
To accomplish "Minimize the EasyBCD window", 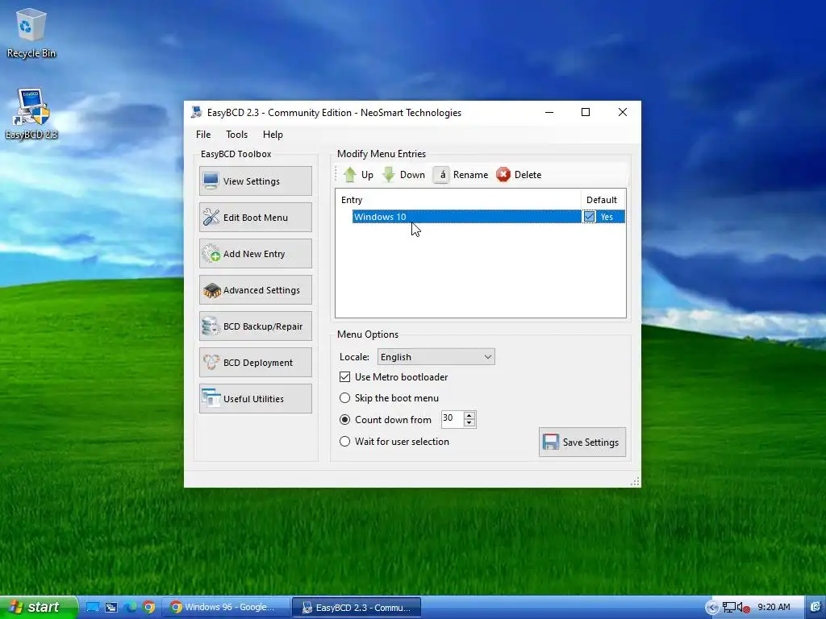I will (549, 112).
